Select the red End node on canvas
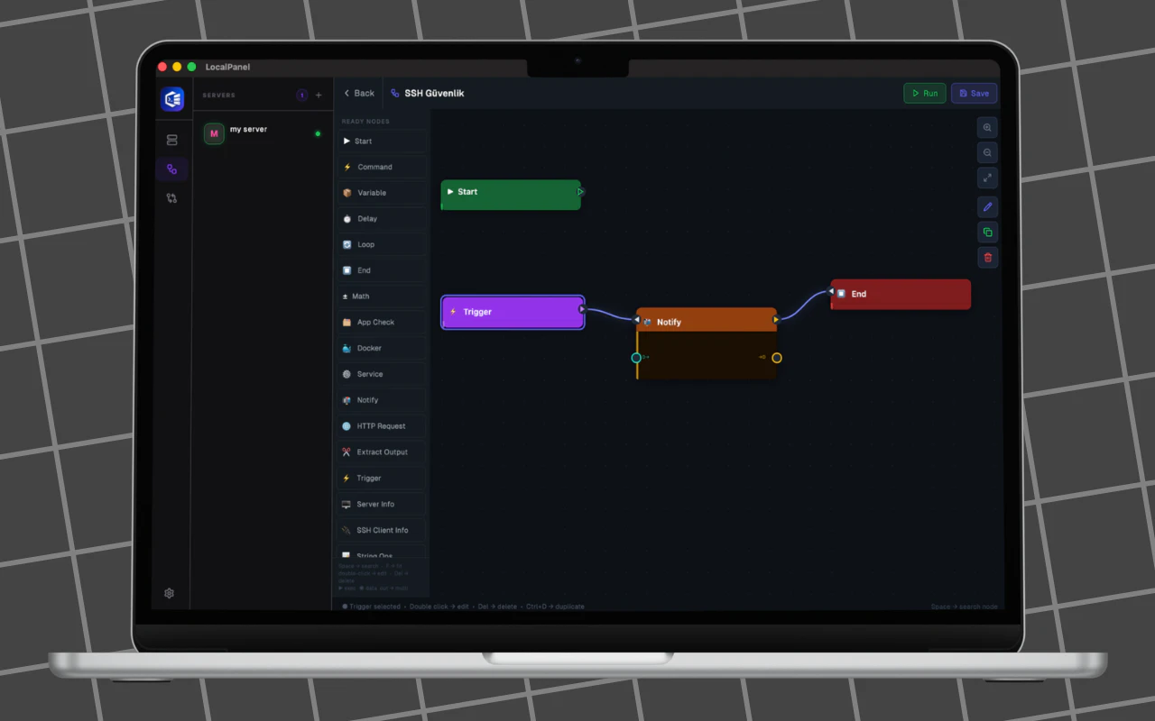1155x721 pixels. (x=901, y=295)
